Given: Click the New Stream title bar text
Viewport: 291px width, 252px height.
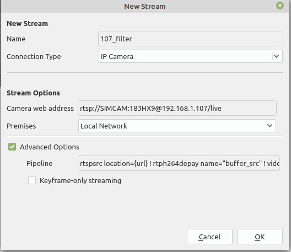Looking at the screenshot, I should 145,6.
